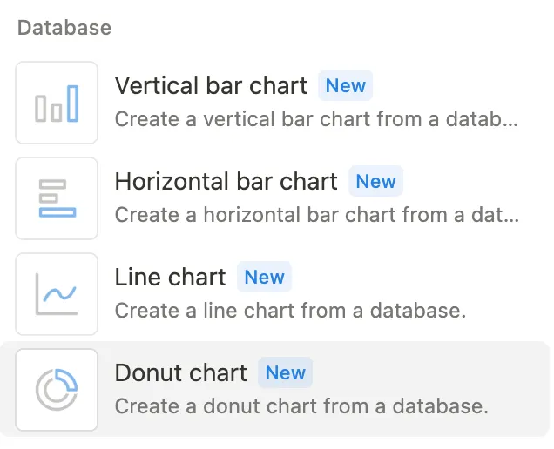
Task: Click the New badge beside Horizontal bar chart
Action: (x=376, y=182)
